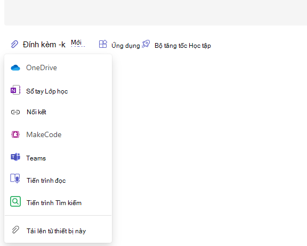Click the rocket Learning Accelerators icon
This screenshot has height=246, width=307.
(x=146, y=44)
